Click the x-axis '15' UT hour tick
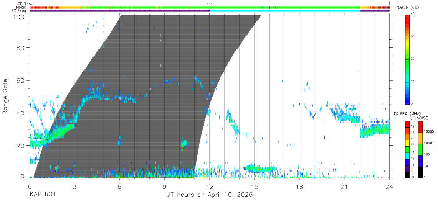The image size is (438, 202). pyautogui.click(x=255, y=186)
